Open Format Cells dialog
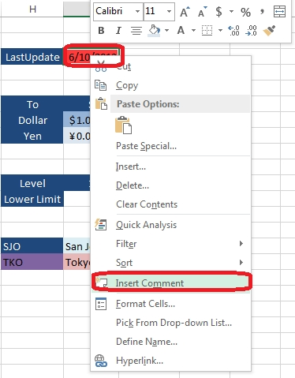 170,304
